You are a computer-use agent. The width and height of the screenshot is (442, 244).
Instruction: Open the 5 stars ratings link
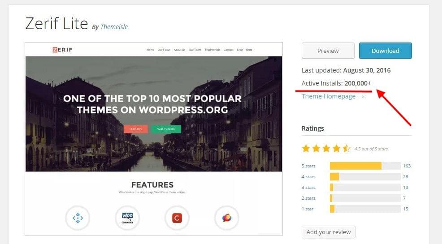tap(308, 166)
